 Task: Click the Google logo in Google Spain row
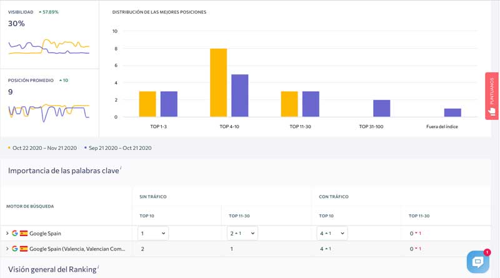(x=15, y=233)
